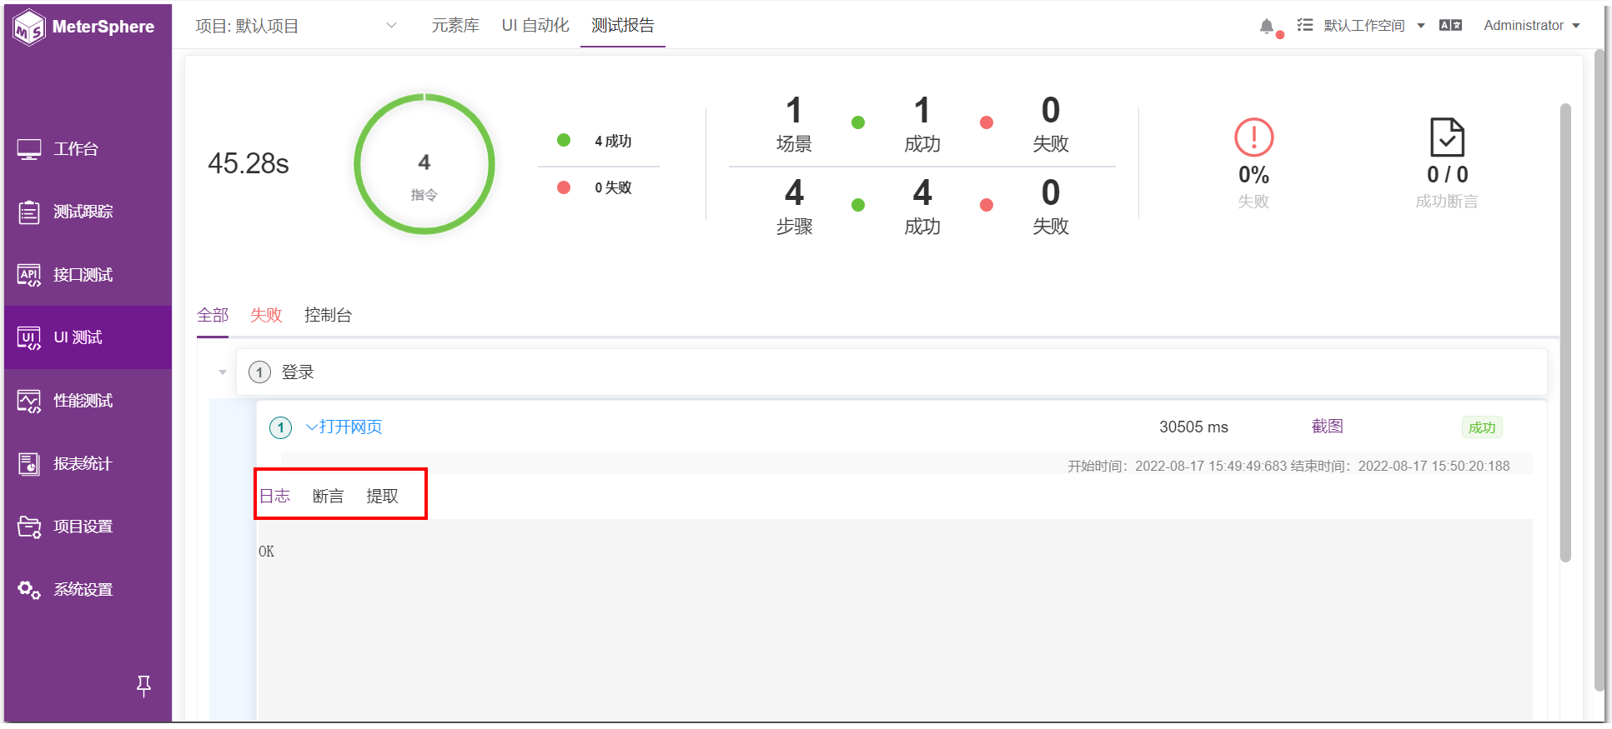Pin the sidebar with the pushpin icon
The height and width of the screenshot is (729, 1612).
pyautogui.click(x=143, y=686)
